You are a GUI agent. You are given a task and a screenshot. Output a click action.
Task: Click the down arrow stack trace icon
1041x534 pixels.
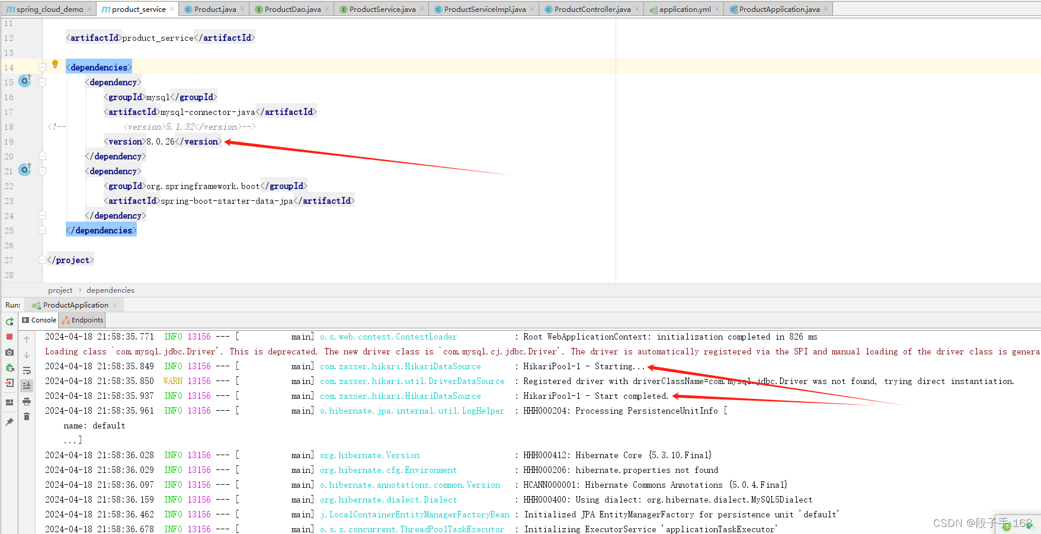click(x=27, y=355)
